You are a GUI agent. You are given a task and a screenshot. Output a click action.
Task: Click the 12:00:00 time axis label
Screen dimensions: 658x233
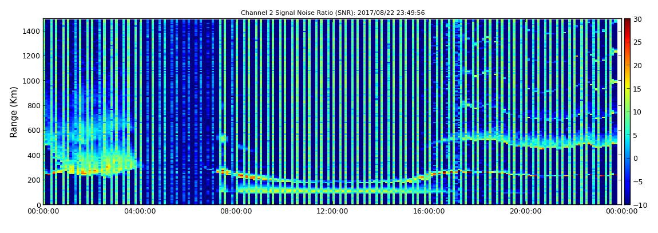pyautogui.click(x=332, y=212)
